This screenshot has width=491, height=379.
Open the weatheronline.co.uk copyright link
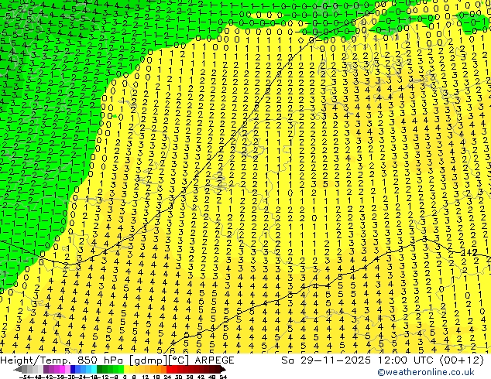coord(426,372)
